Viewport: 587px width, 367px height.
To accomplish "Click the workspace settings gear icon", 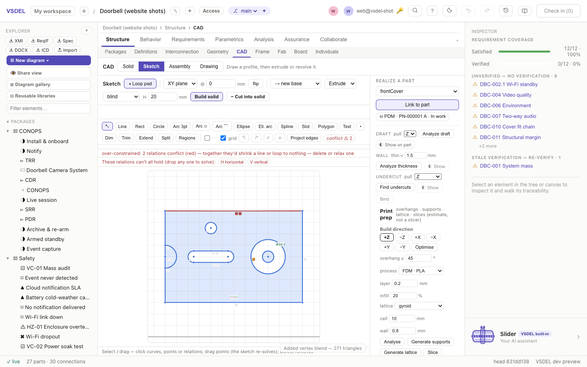I will (x=84, y=11).
